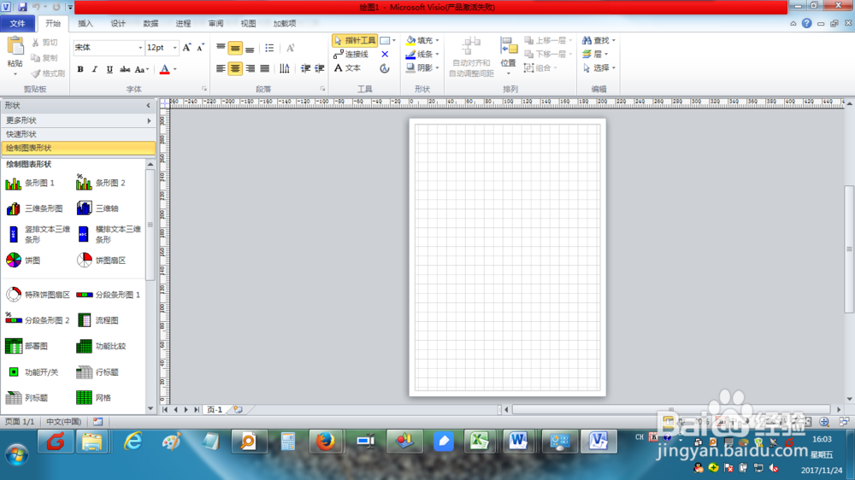Switch to the 插入 ribbon tab

(x=85, y=23)
